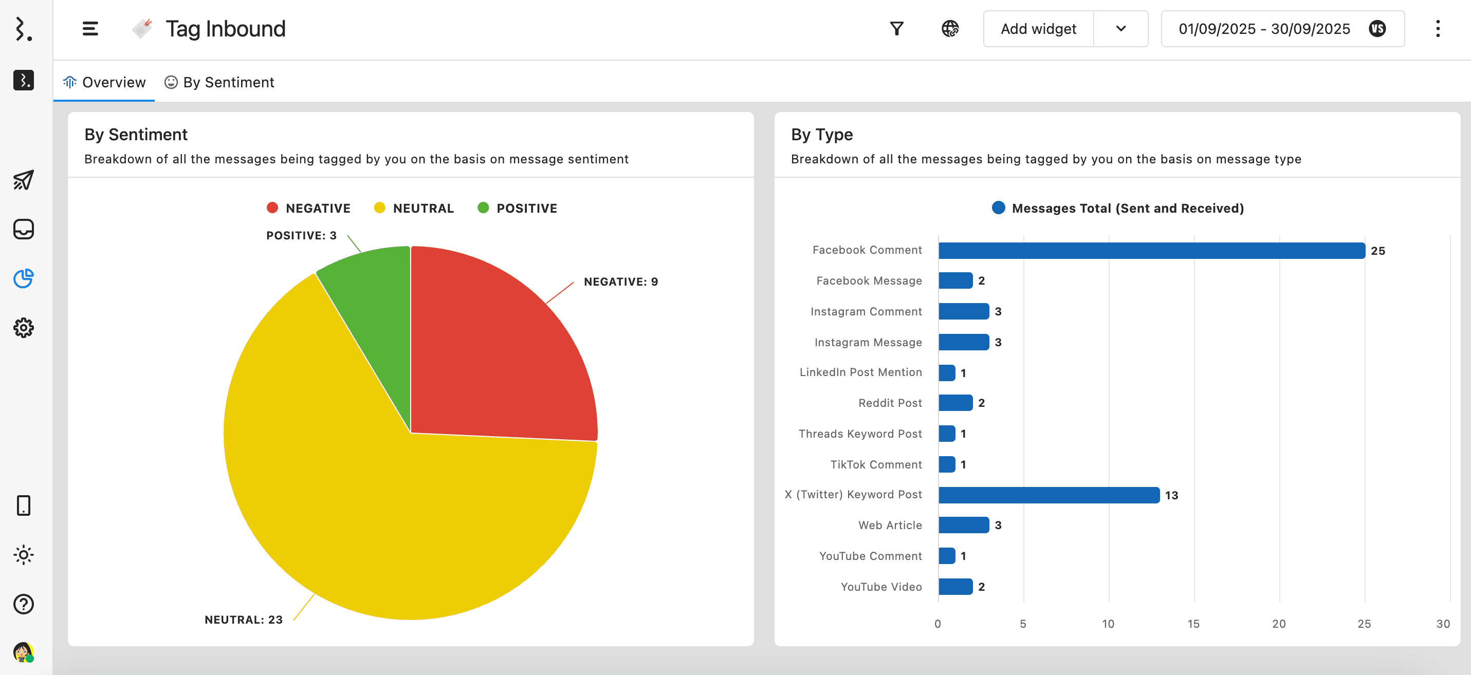Open Settings gear in sidebar
This screenshot has height=675, width=1471.
point(24,328)
